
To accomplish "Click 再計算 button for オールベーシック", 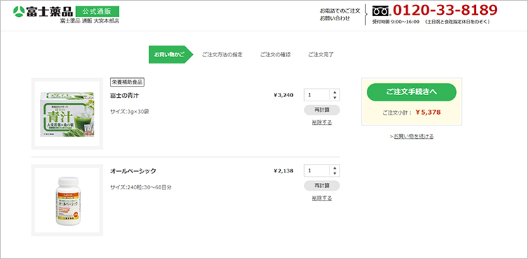I will pyautogui.click(x=322, y=186).
